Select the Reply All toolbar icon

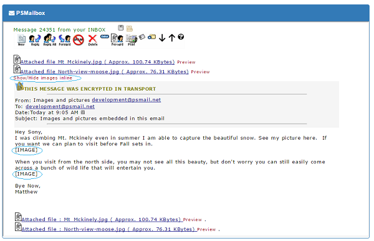(x=50, y=40)
